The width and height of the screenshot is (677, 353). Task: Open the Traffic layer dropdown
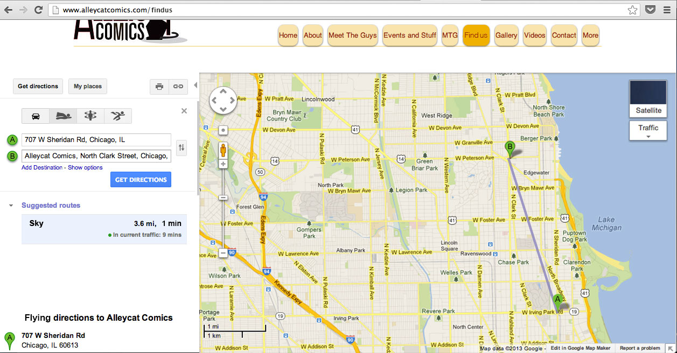648,131
